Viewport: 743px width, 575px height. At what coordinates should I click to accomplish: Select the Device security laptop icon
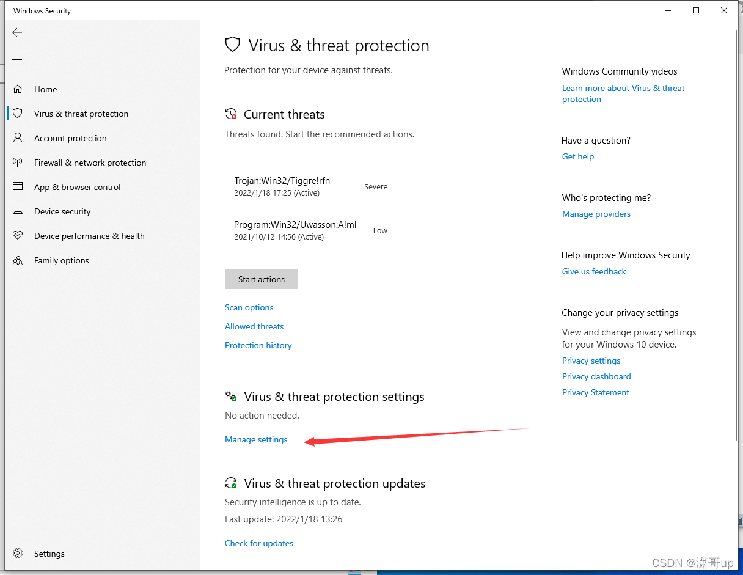(18, 211)
